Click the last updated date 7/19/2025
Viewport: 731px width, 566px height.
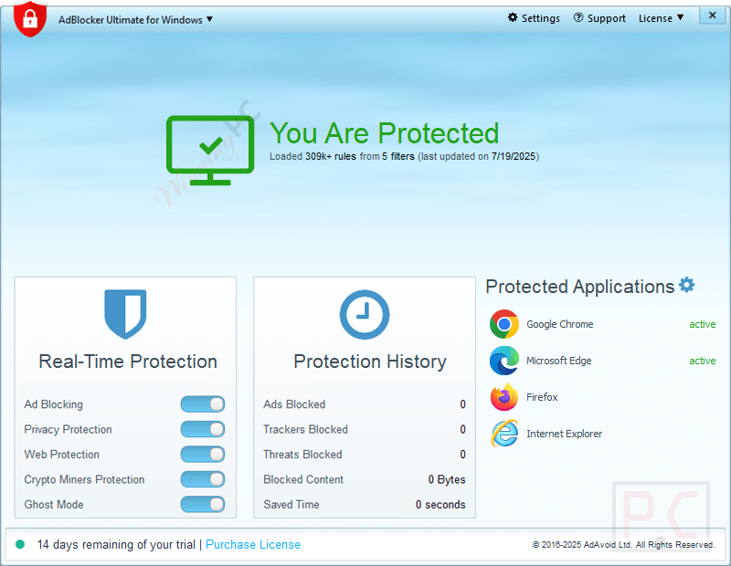click(x=514, y=156)
